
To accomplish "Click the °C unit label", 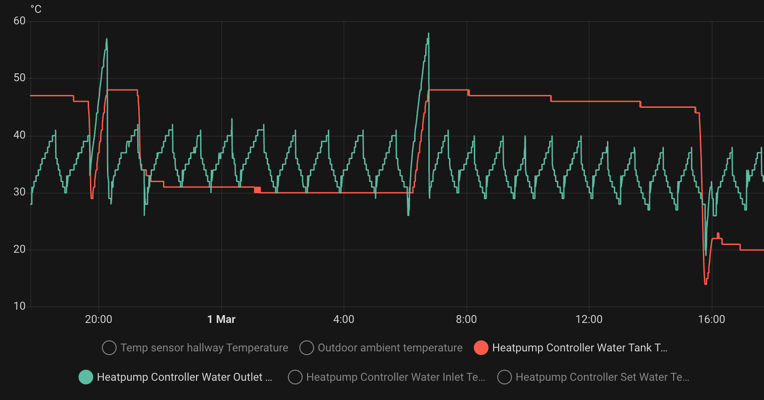I will [36, 9].
